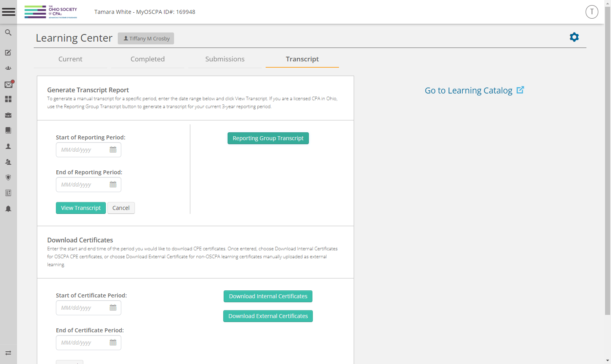The width and height of the screenshot is (611, 364).
Task: Switch to the Current tab
Action: 70,59
